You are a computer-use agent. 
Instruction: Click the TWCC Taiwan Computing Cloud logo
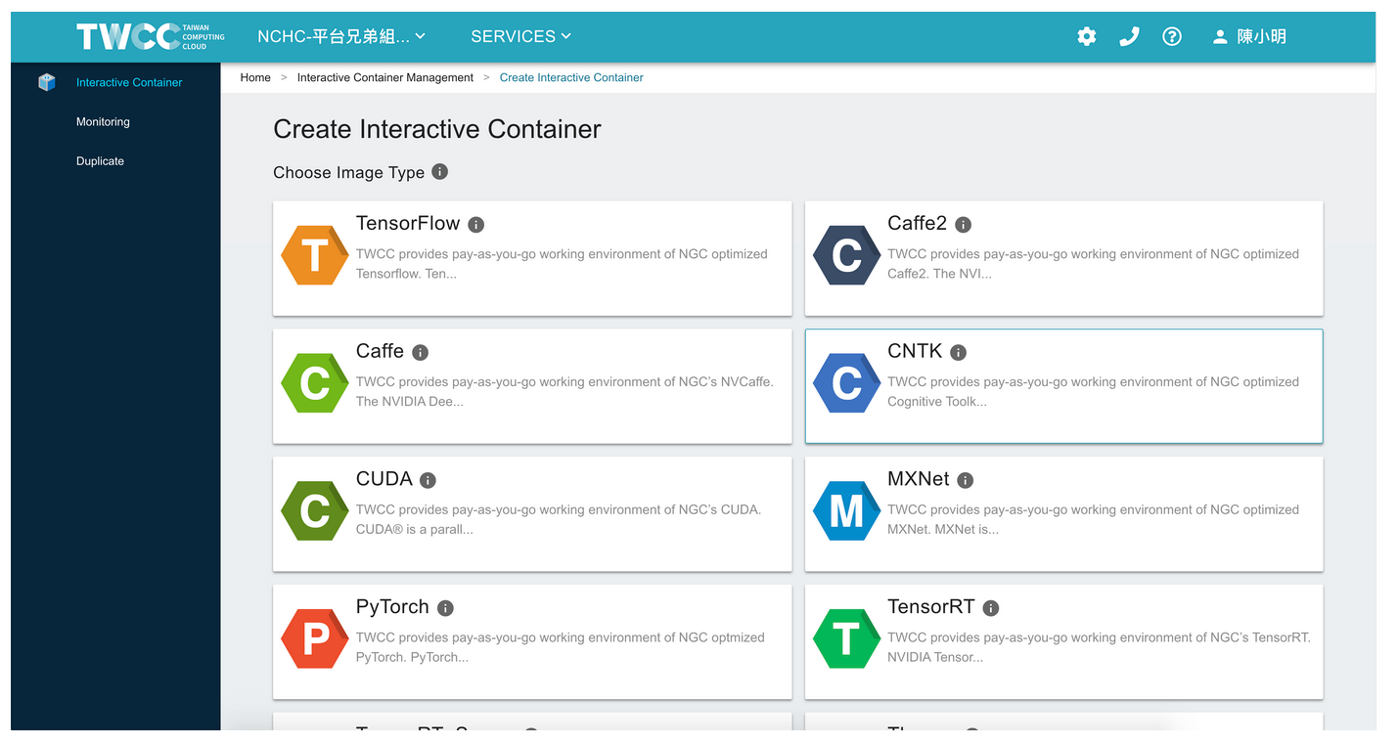(151, 36)
